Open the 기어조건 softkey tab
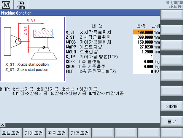This screenshot has width=183, height=138. [34, 133]
